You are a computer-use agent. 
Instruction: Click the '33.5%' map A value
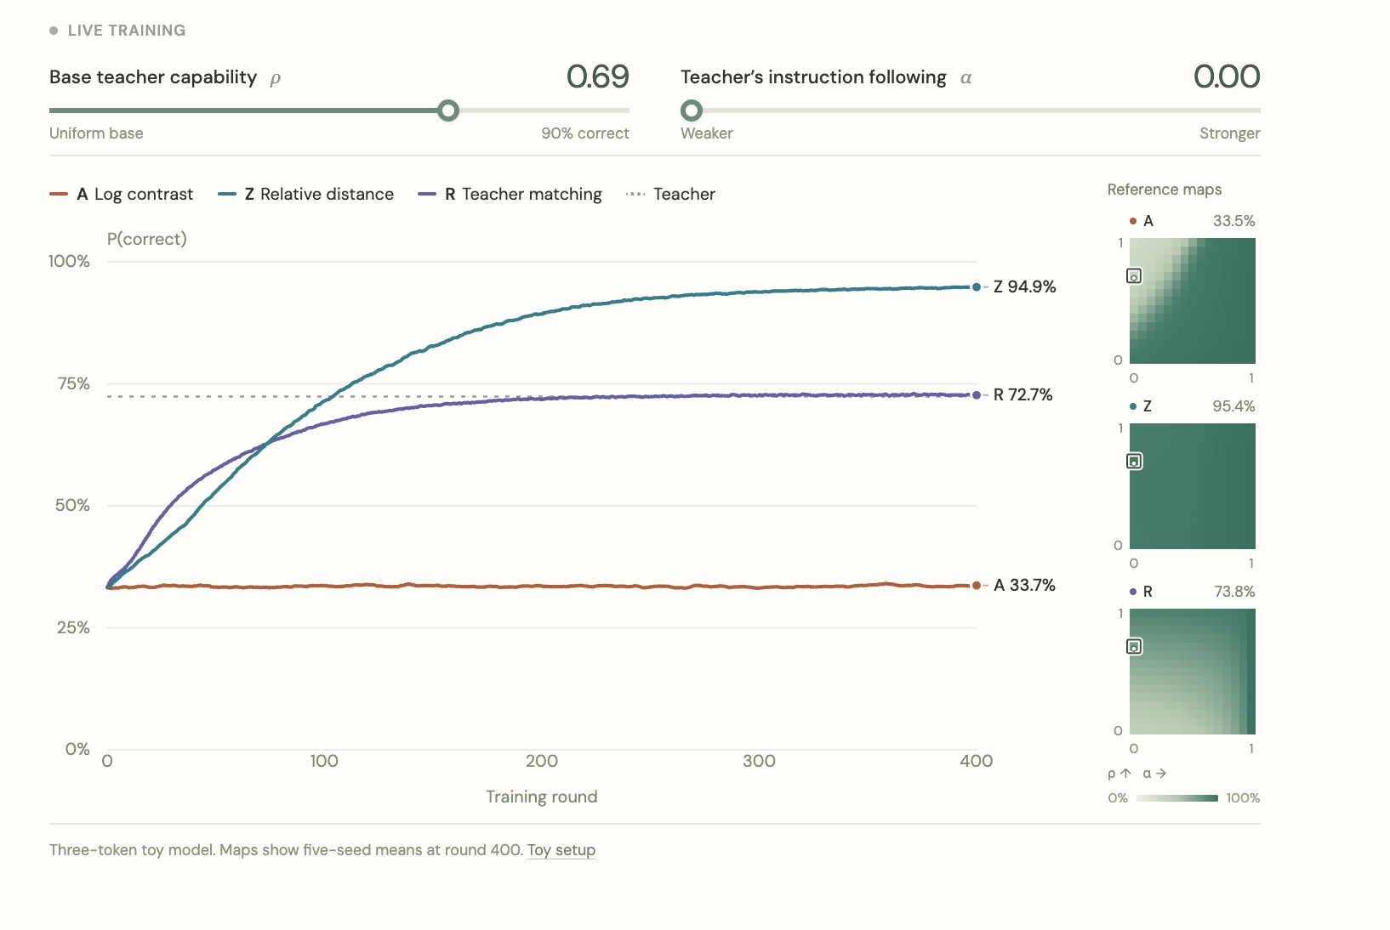pos(1234,221)
